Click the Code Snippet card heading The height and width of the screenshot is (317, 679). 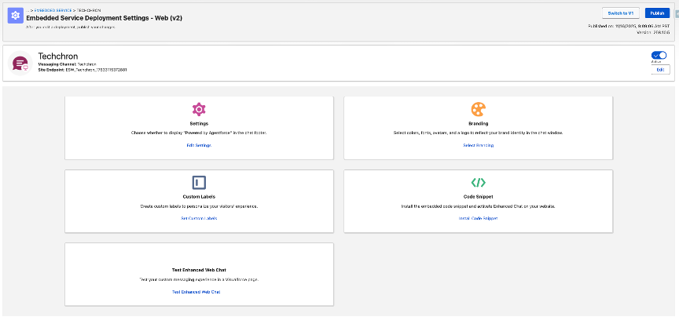pos(478,197)
